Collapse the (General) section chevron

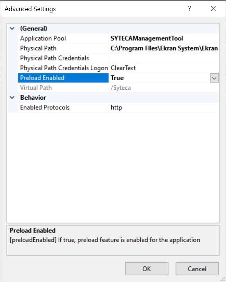(12, 29)
